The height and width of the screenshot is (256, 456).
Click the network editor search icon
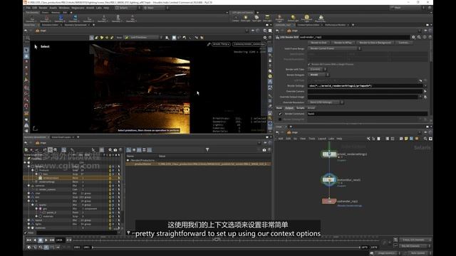point(425,139)
